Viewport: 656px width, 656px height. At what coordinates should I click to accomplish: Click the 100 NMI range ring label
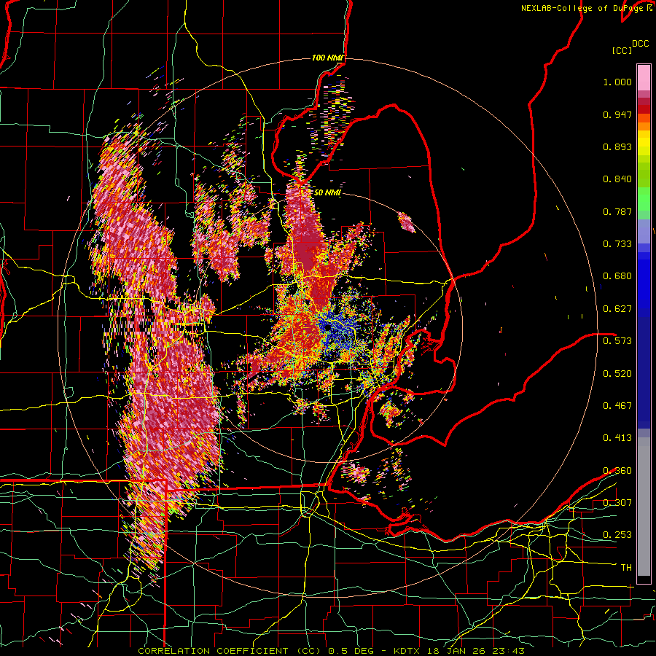(328, 58)
